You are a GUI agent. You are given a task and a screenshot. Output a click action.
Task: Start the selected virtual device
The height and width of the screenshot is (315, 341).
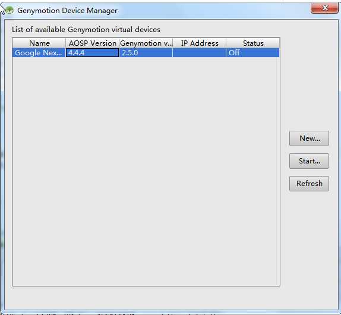tap(309, 161)
